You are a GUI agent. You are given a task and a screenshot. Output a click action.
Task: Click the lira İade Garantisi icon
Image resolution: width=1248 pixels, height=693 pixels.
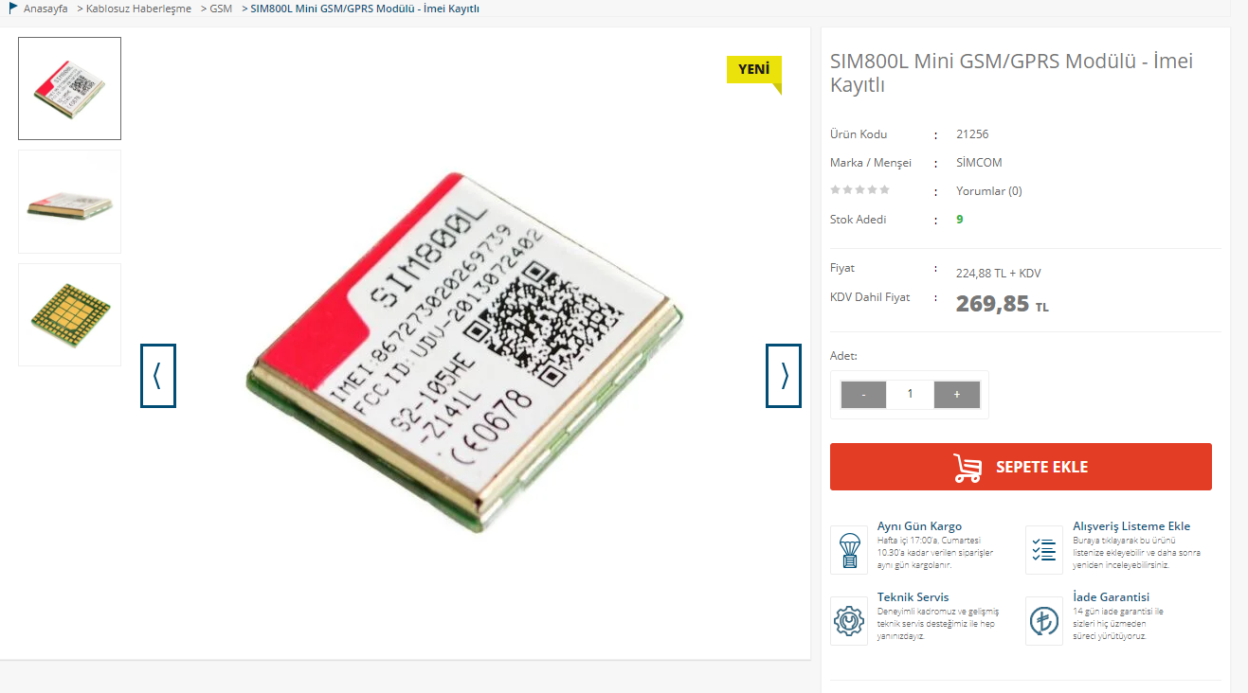coord(1044,621)
